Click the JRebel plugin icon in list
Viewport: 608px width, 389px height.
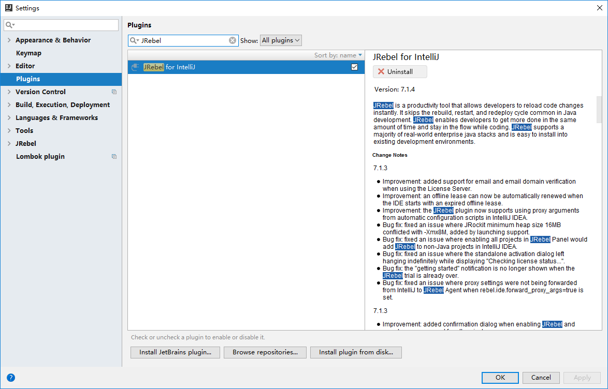tap(135, 67)
